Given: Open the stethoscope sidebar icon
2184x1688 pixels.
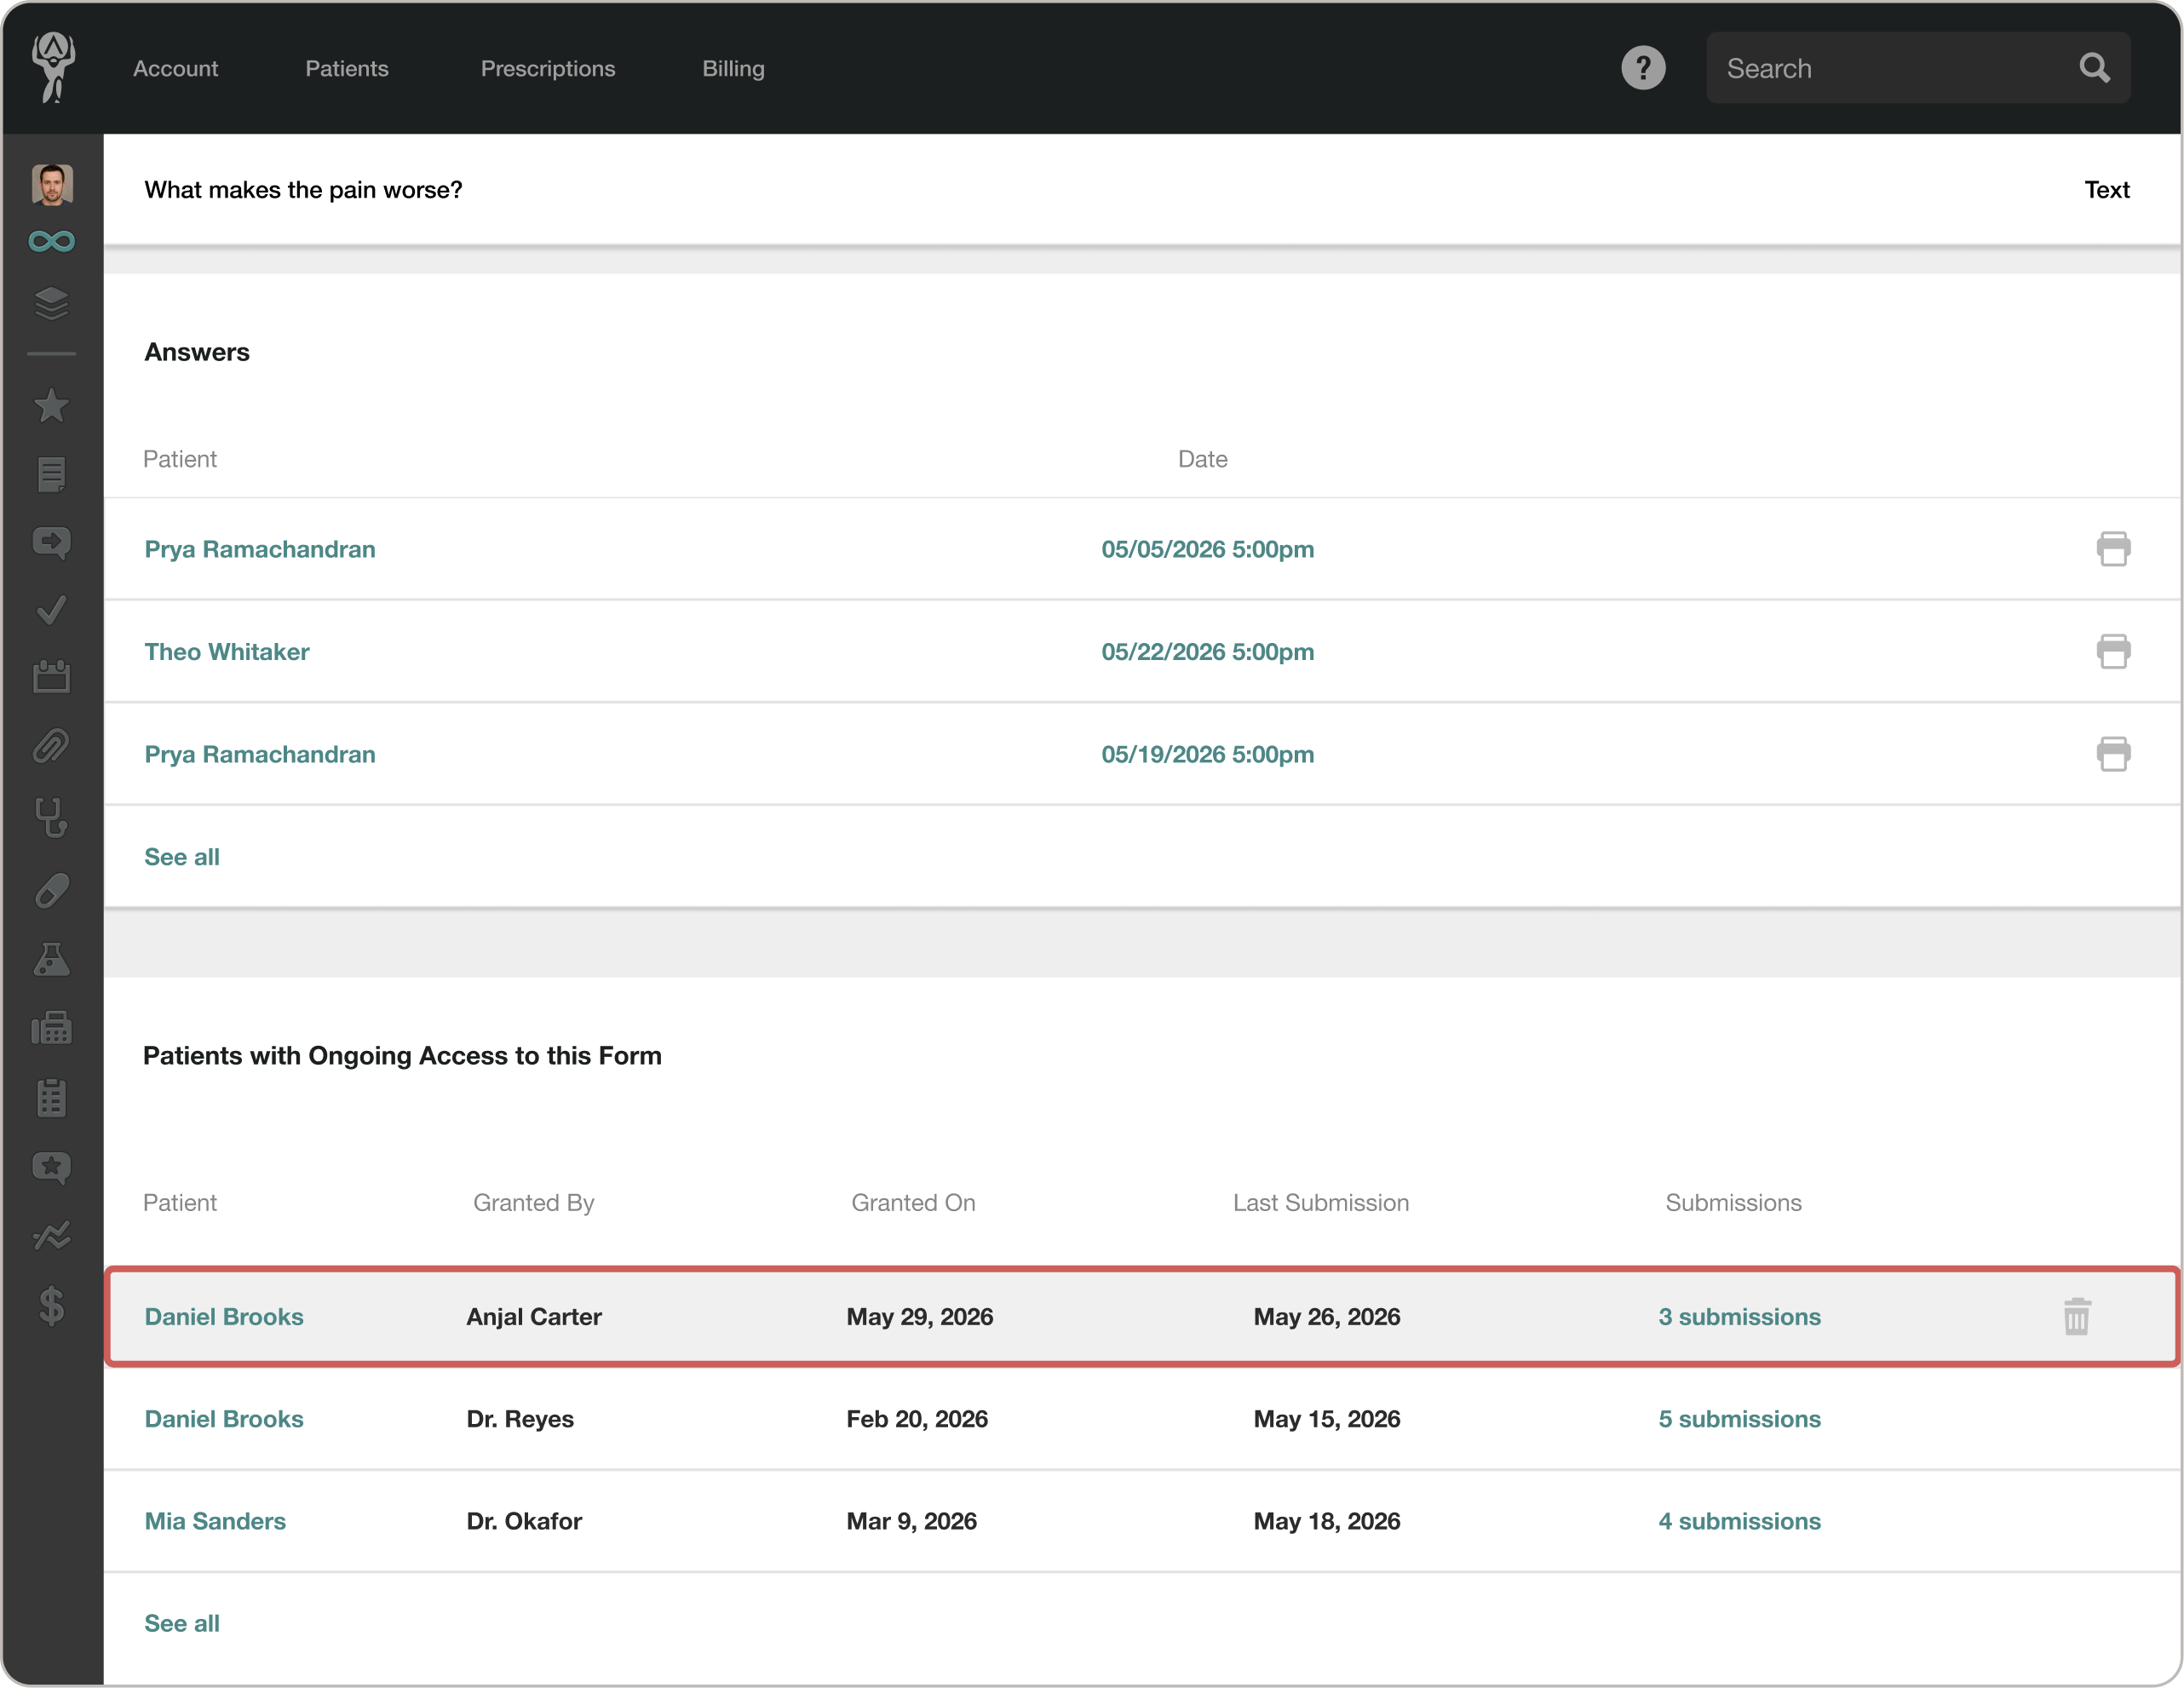Looking at the screenshot, I should pos(52,818).
